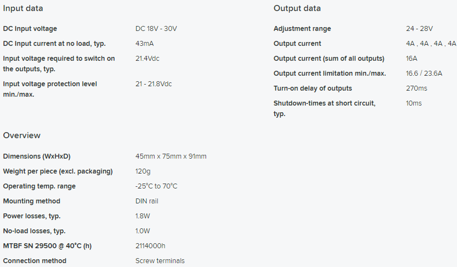Click the Adjustment range label

302,29
